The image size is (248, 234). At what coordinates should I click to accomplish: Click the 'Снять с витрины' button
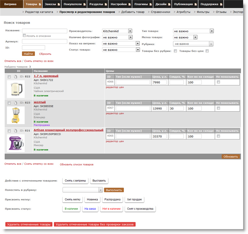[75, 181]
